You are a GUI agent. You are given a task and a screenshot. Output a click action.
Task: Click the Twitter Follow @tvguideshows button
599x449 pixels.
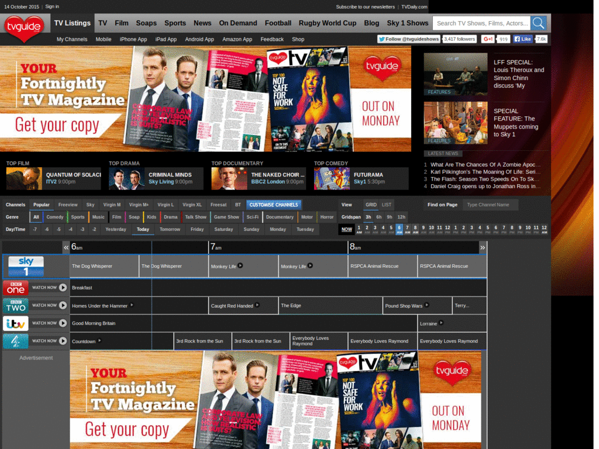pyautogui.click(x=409, y=39)
